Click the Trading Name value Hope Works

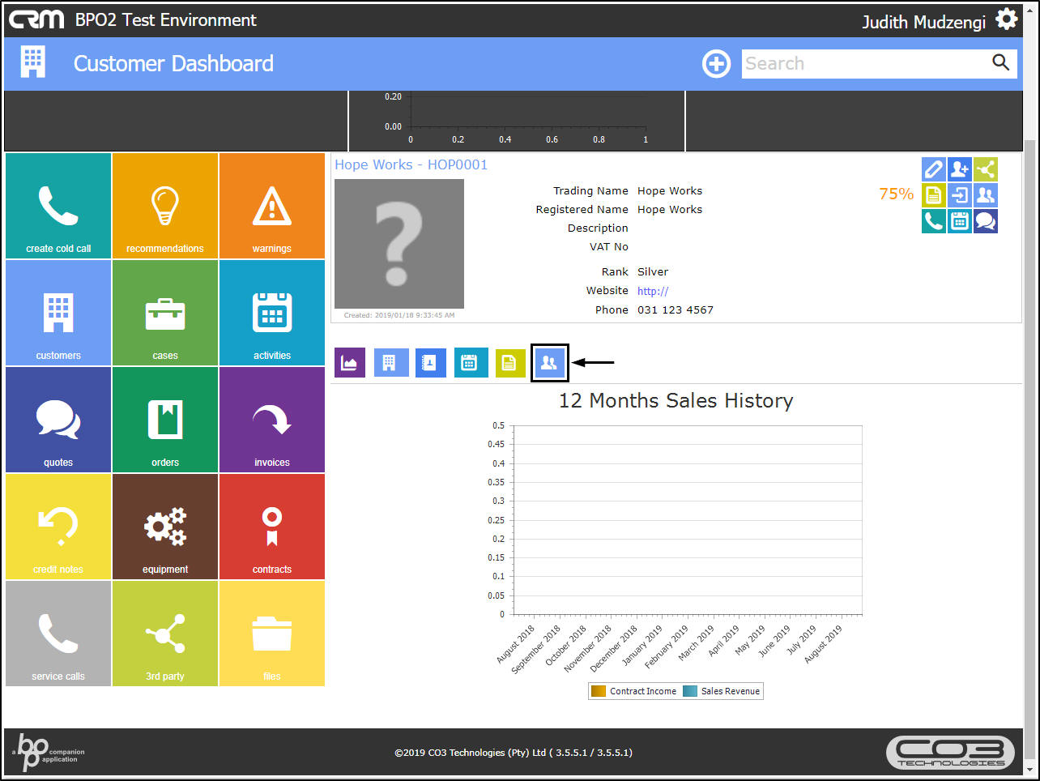point(670,190)
